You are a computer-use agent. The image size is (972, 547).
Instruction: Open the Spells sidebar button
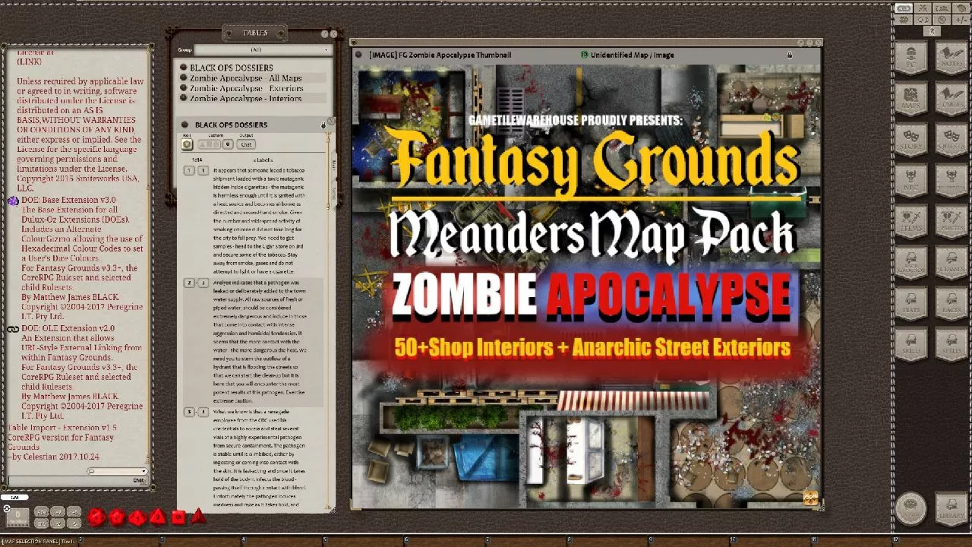pyautogui.click(x=950, y=345)
